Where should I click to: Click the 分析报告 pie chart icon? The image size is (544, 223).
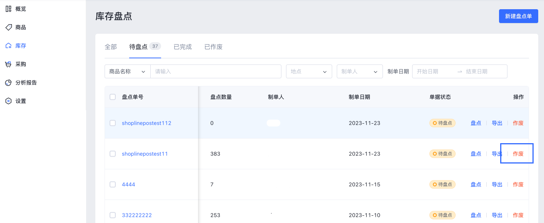(x=8, y=83)
